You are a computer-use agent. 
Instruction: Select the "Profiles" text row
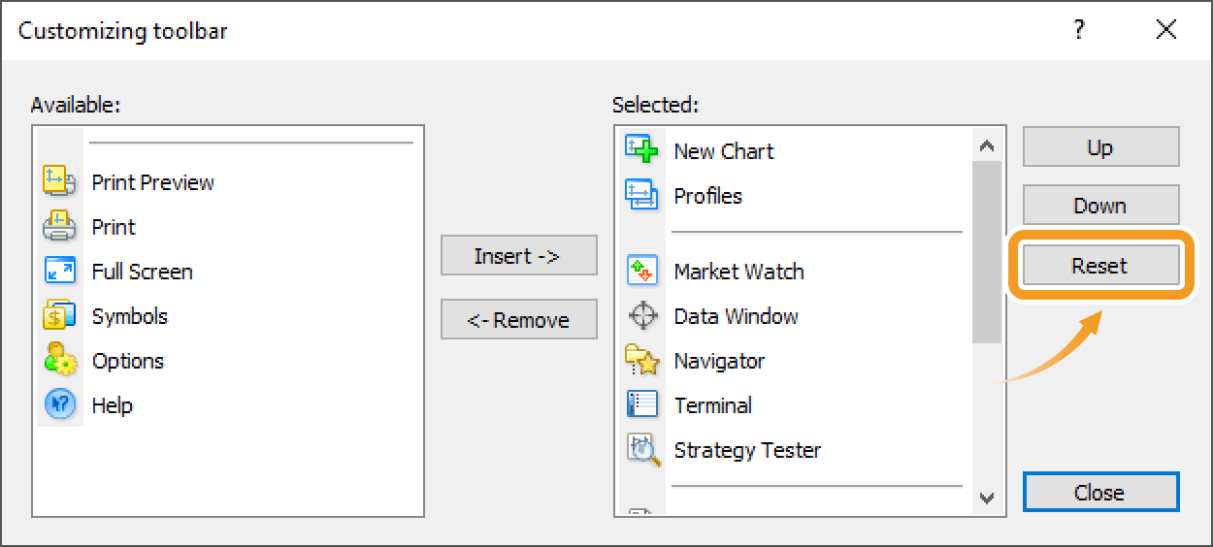coord(708,196)
